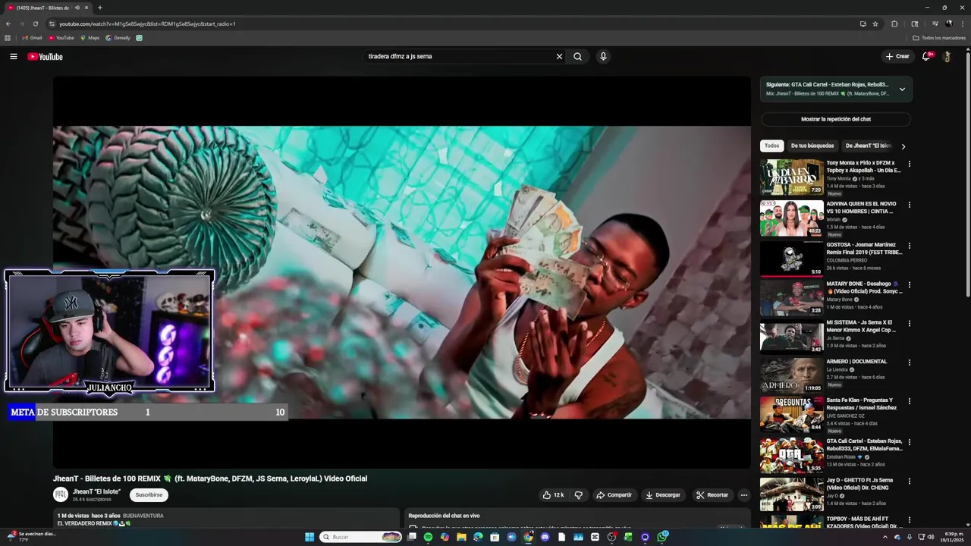
Task: Open a new browser tab
Action: pyautogui.click(x=100, y=8)
